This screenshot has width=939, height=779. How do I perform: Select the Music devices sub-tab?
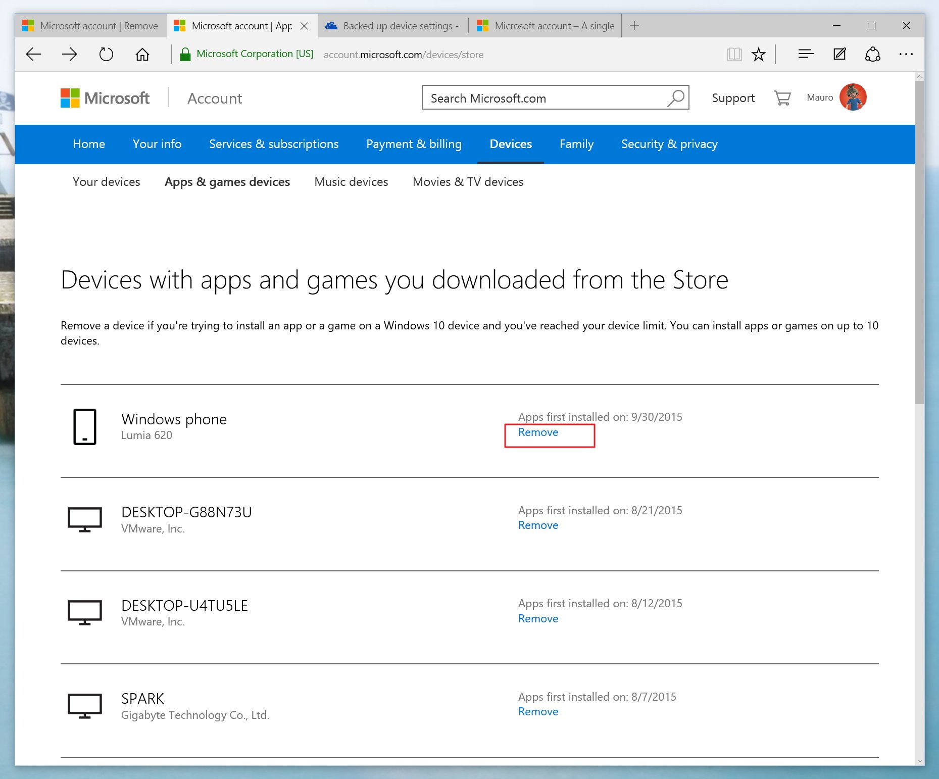tap(351, 182)
